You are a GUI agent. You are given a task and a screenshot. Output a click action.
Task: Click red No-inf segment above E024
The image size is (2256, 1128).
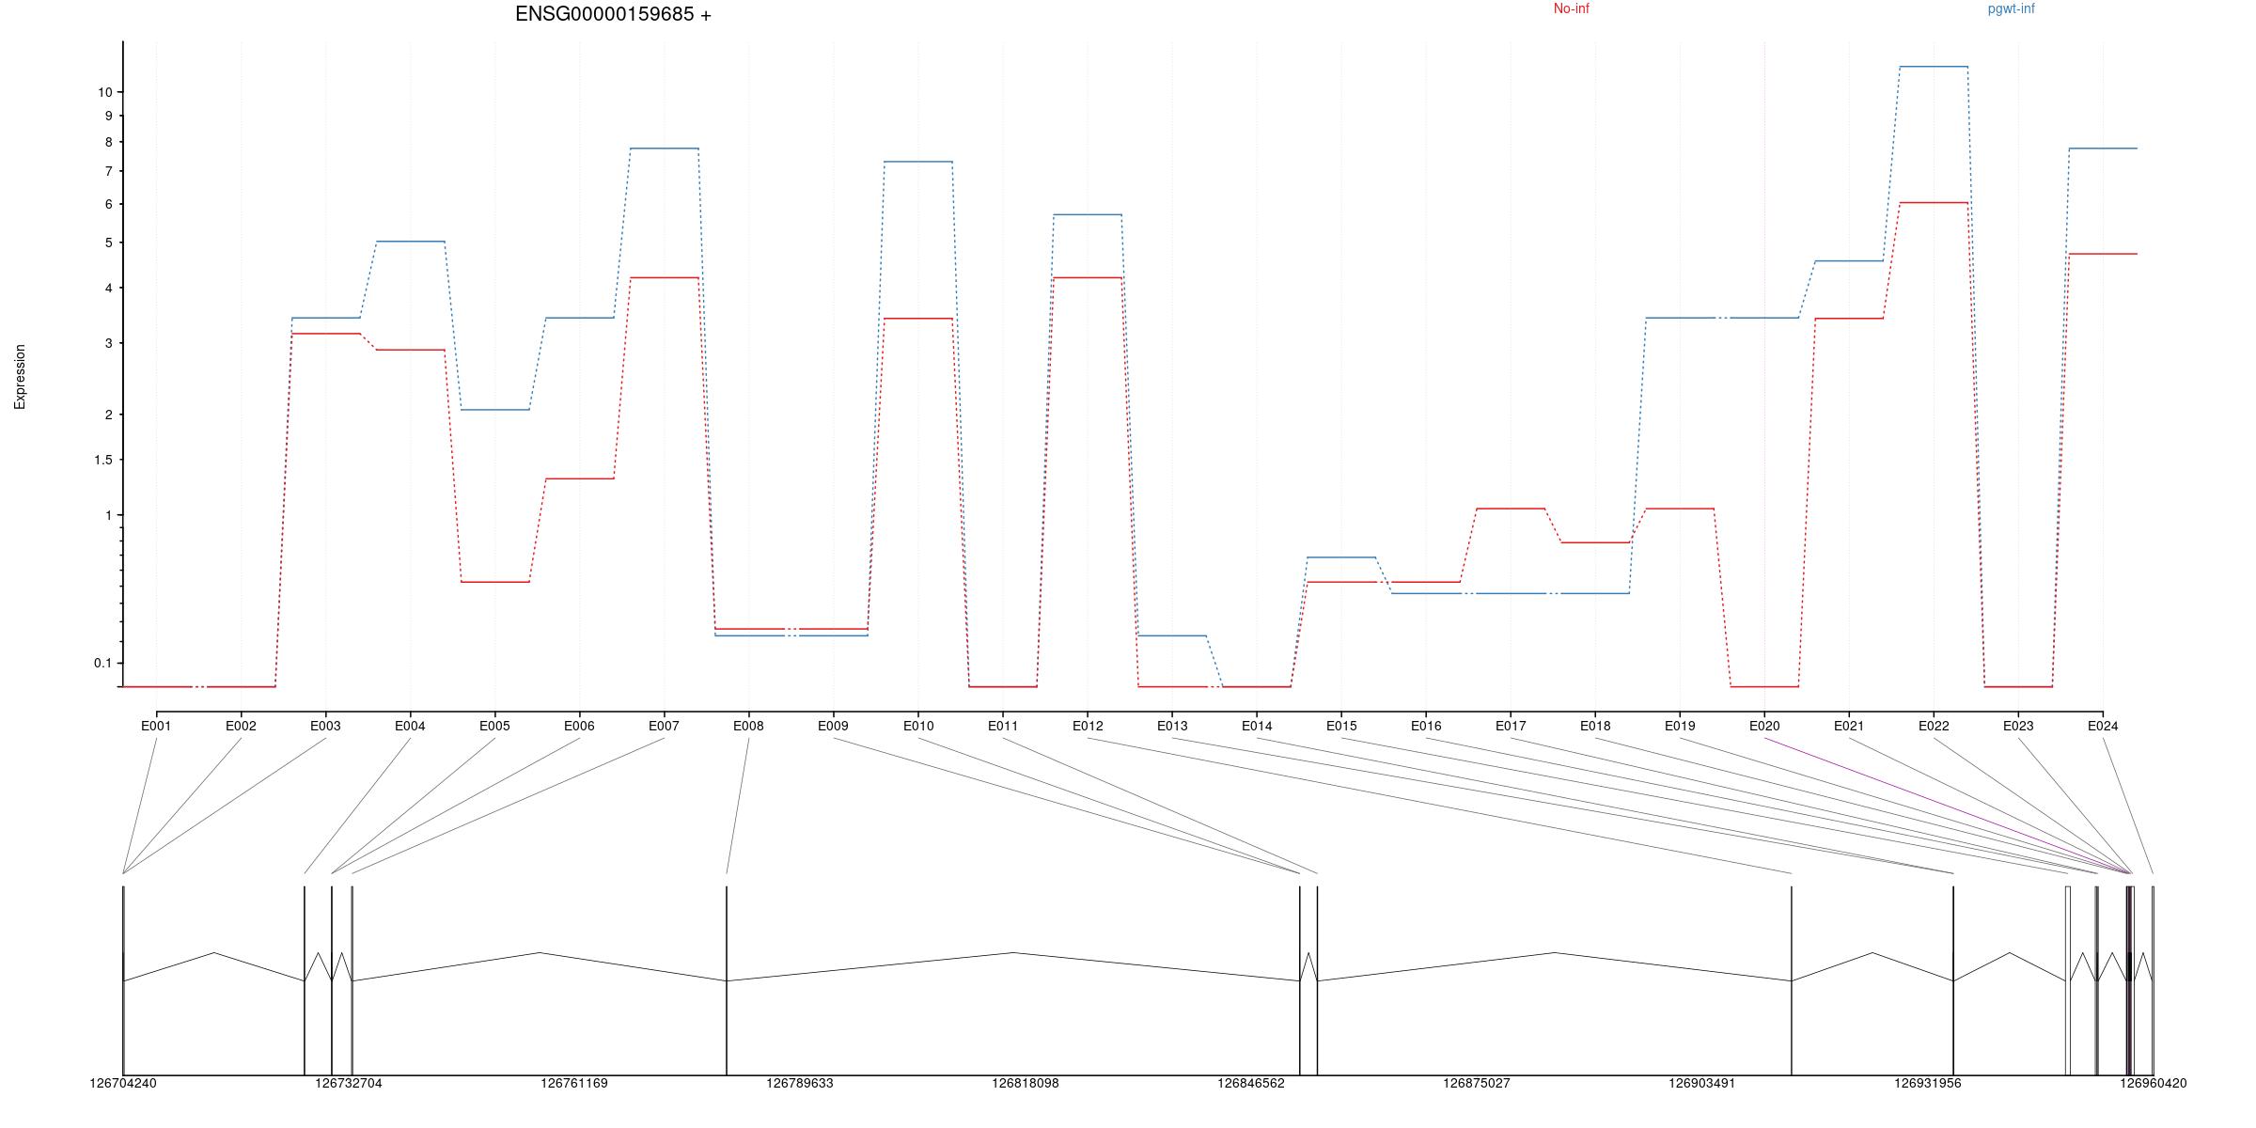[x=2103, y=254]
